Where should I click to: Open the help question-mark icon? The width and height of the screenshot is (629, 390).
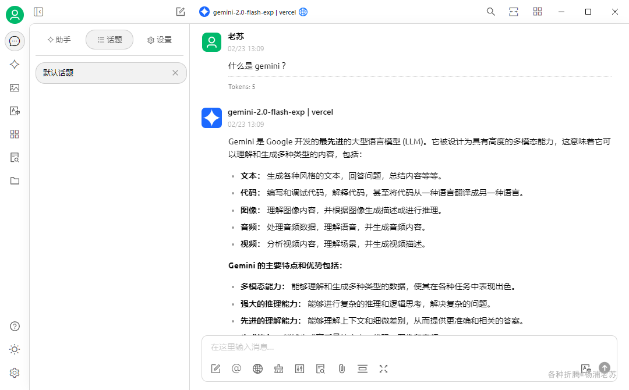point(15,327)
